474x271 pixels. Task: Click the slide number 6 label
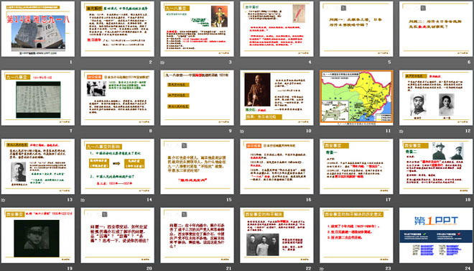469,63
